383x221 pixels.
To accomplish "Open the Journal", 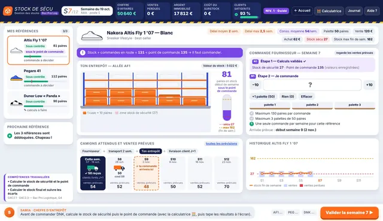I will click(x=354, y=11).
